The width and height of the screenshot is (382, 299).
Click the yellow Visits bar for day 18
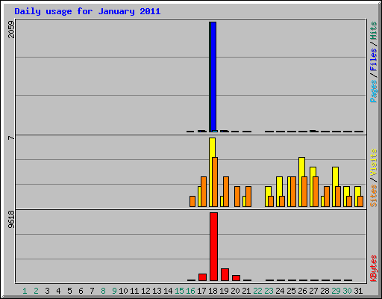click(x=211, y=172)
